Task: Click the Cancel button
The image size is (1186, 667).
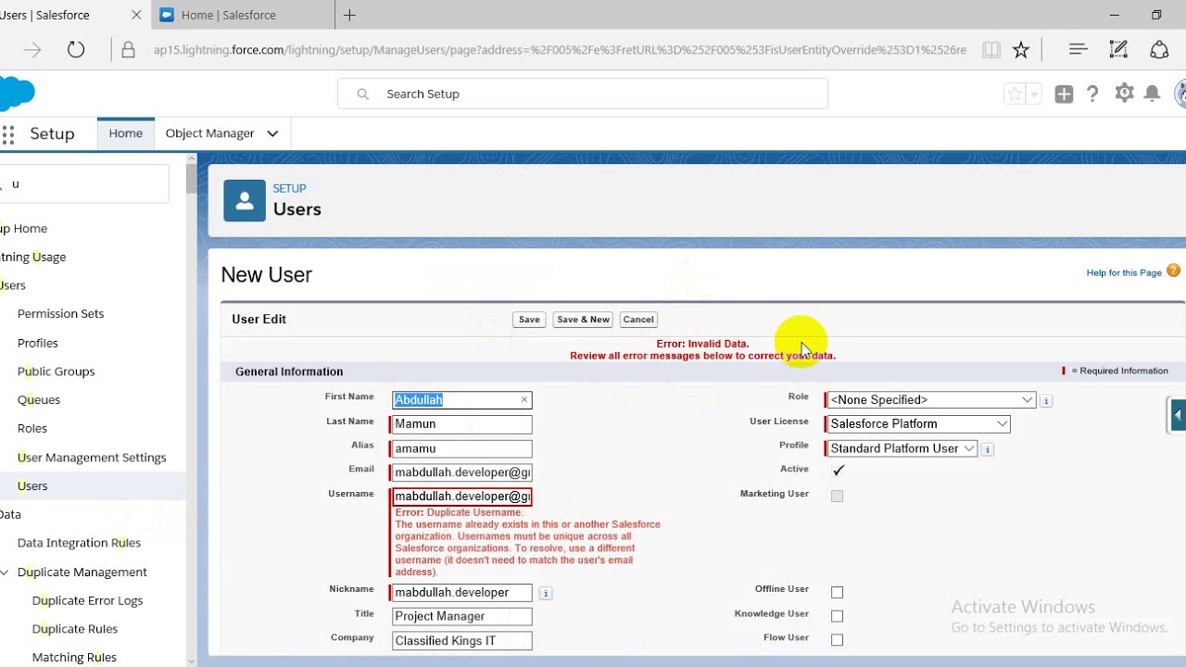Action: pos(638,320)
